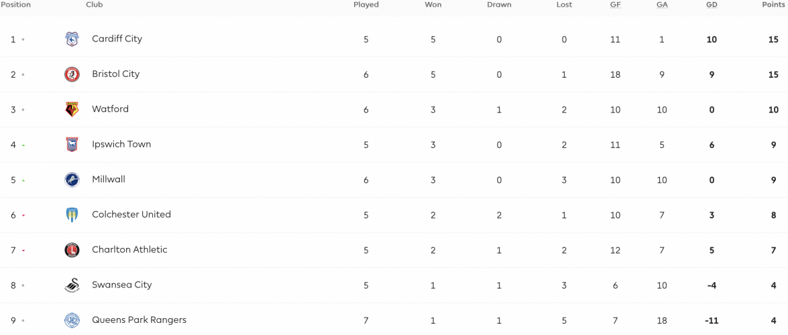
Task: Open the Cardiff City club link
Action: (117, 39)
